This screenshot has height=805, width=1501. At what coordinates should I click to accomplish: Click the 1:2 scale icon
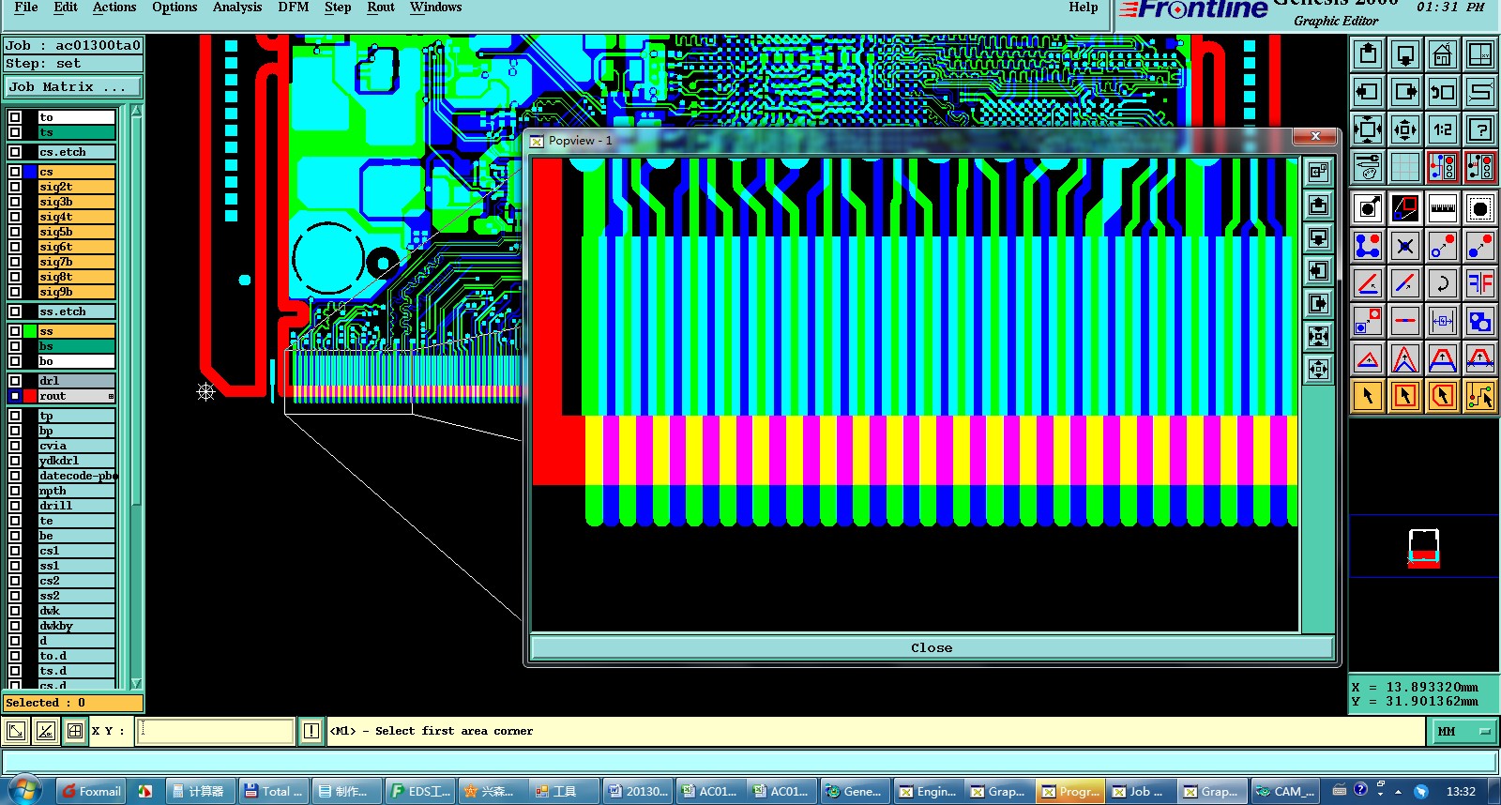click(x=1443, y=129)
